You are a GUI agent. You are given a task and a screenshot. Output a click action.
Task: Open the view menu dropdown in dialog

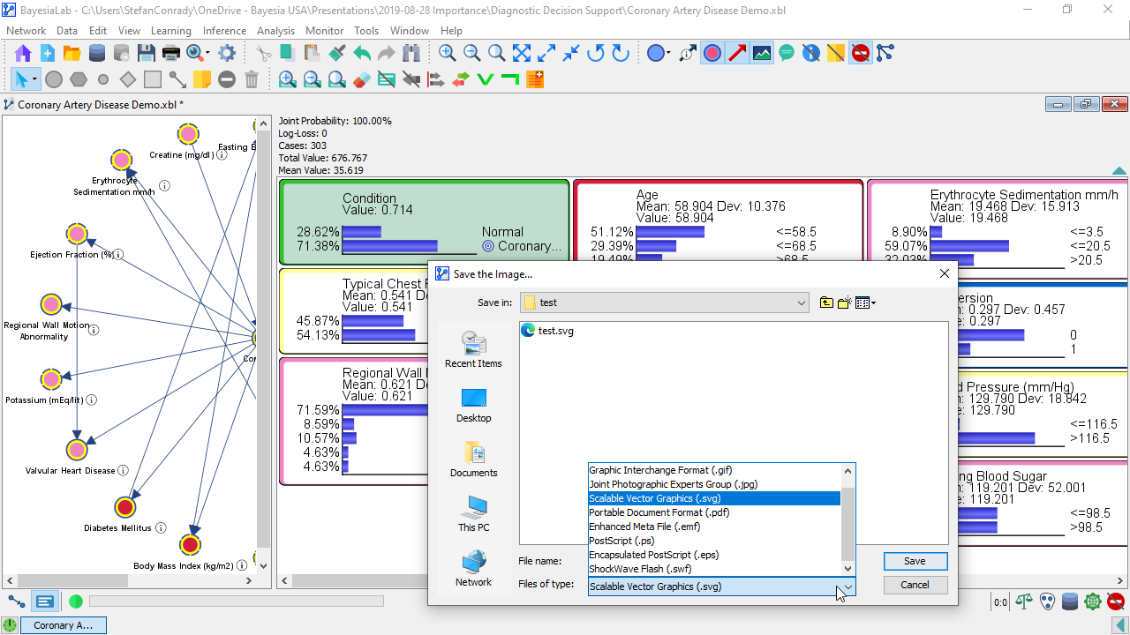[866, 303]
